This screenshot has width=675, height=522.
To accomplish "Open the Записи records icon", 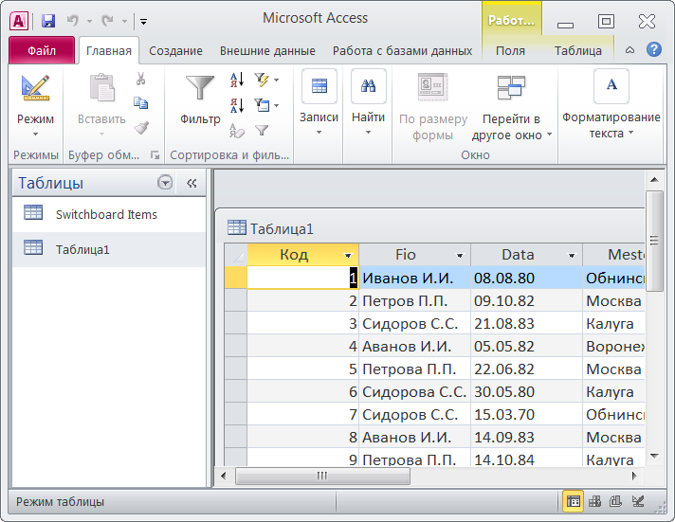I will click(319, 86).
